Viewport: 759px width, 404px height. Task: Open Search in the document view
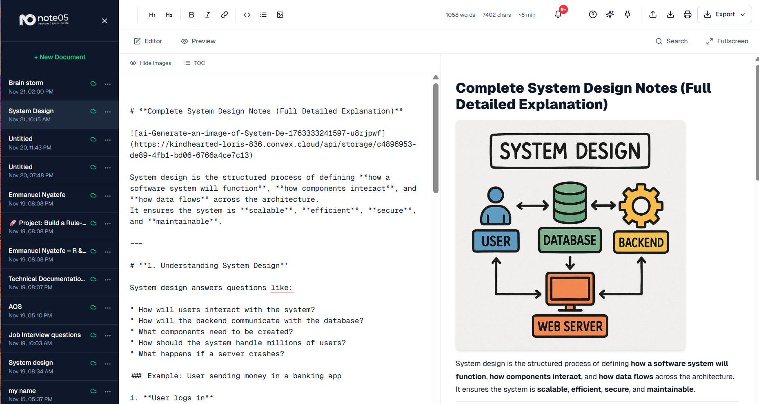click(x=672, y=41)
